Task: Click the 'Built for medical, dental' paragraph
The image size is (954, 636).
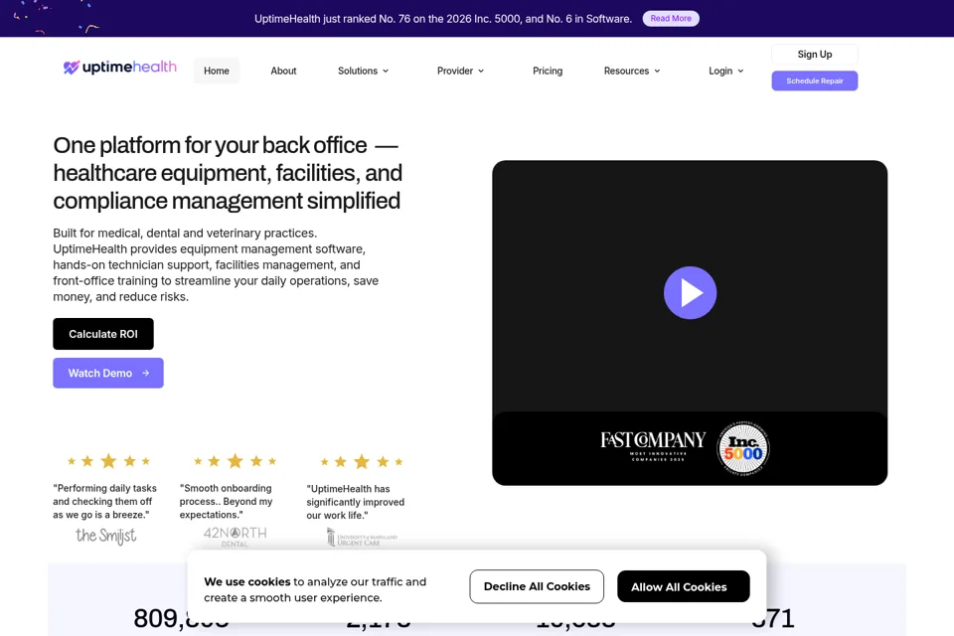Action: click(216, 264)
